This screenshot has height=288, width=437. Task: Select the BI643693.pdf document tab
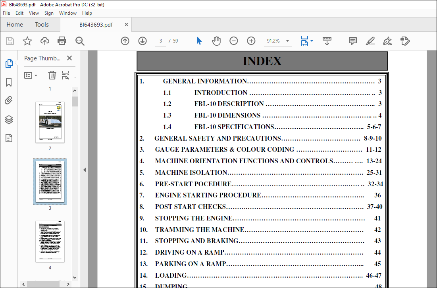click(96, 25)
